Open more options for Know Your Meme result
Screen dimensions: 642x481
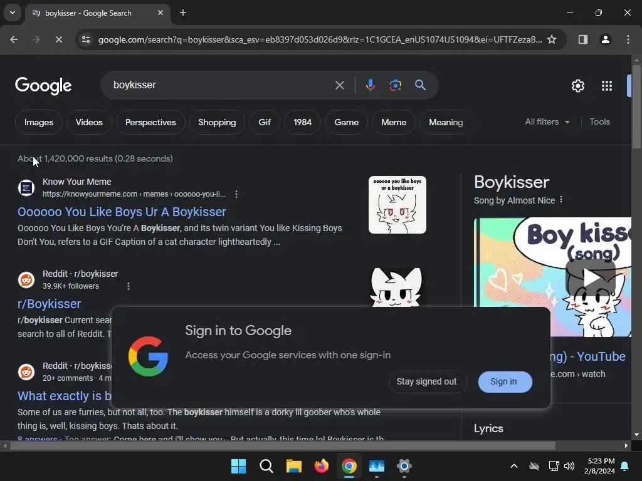pyautogui.click(x=236, y=194)
